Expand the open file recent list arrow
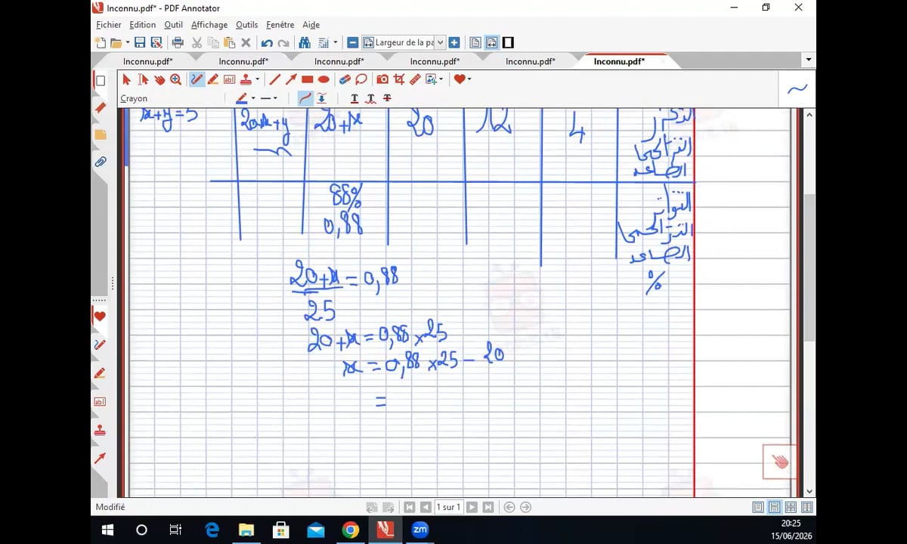Screen dimensions: 907x544 click(x=127, y=42)
